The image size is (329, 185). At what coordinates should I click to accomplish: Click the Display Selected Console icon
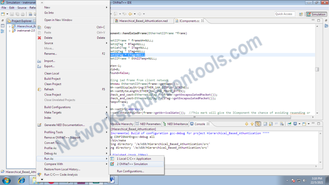[295, 124]
